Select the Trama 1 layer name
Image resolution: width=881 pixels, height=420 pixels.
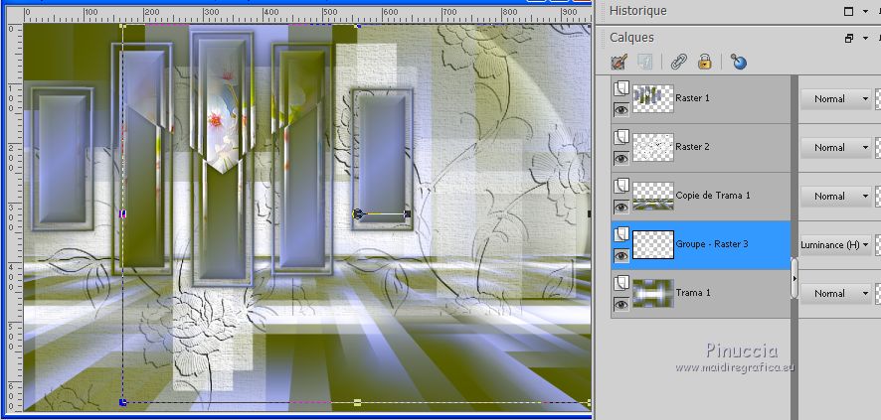tap(693, 293)
